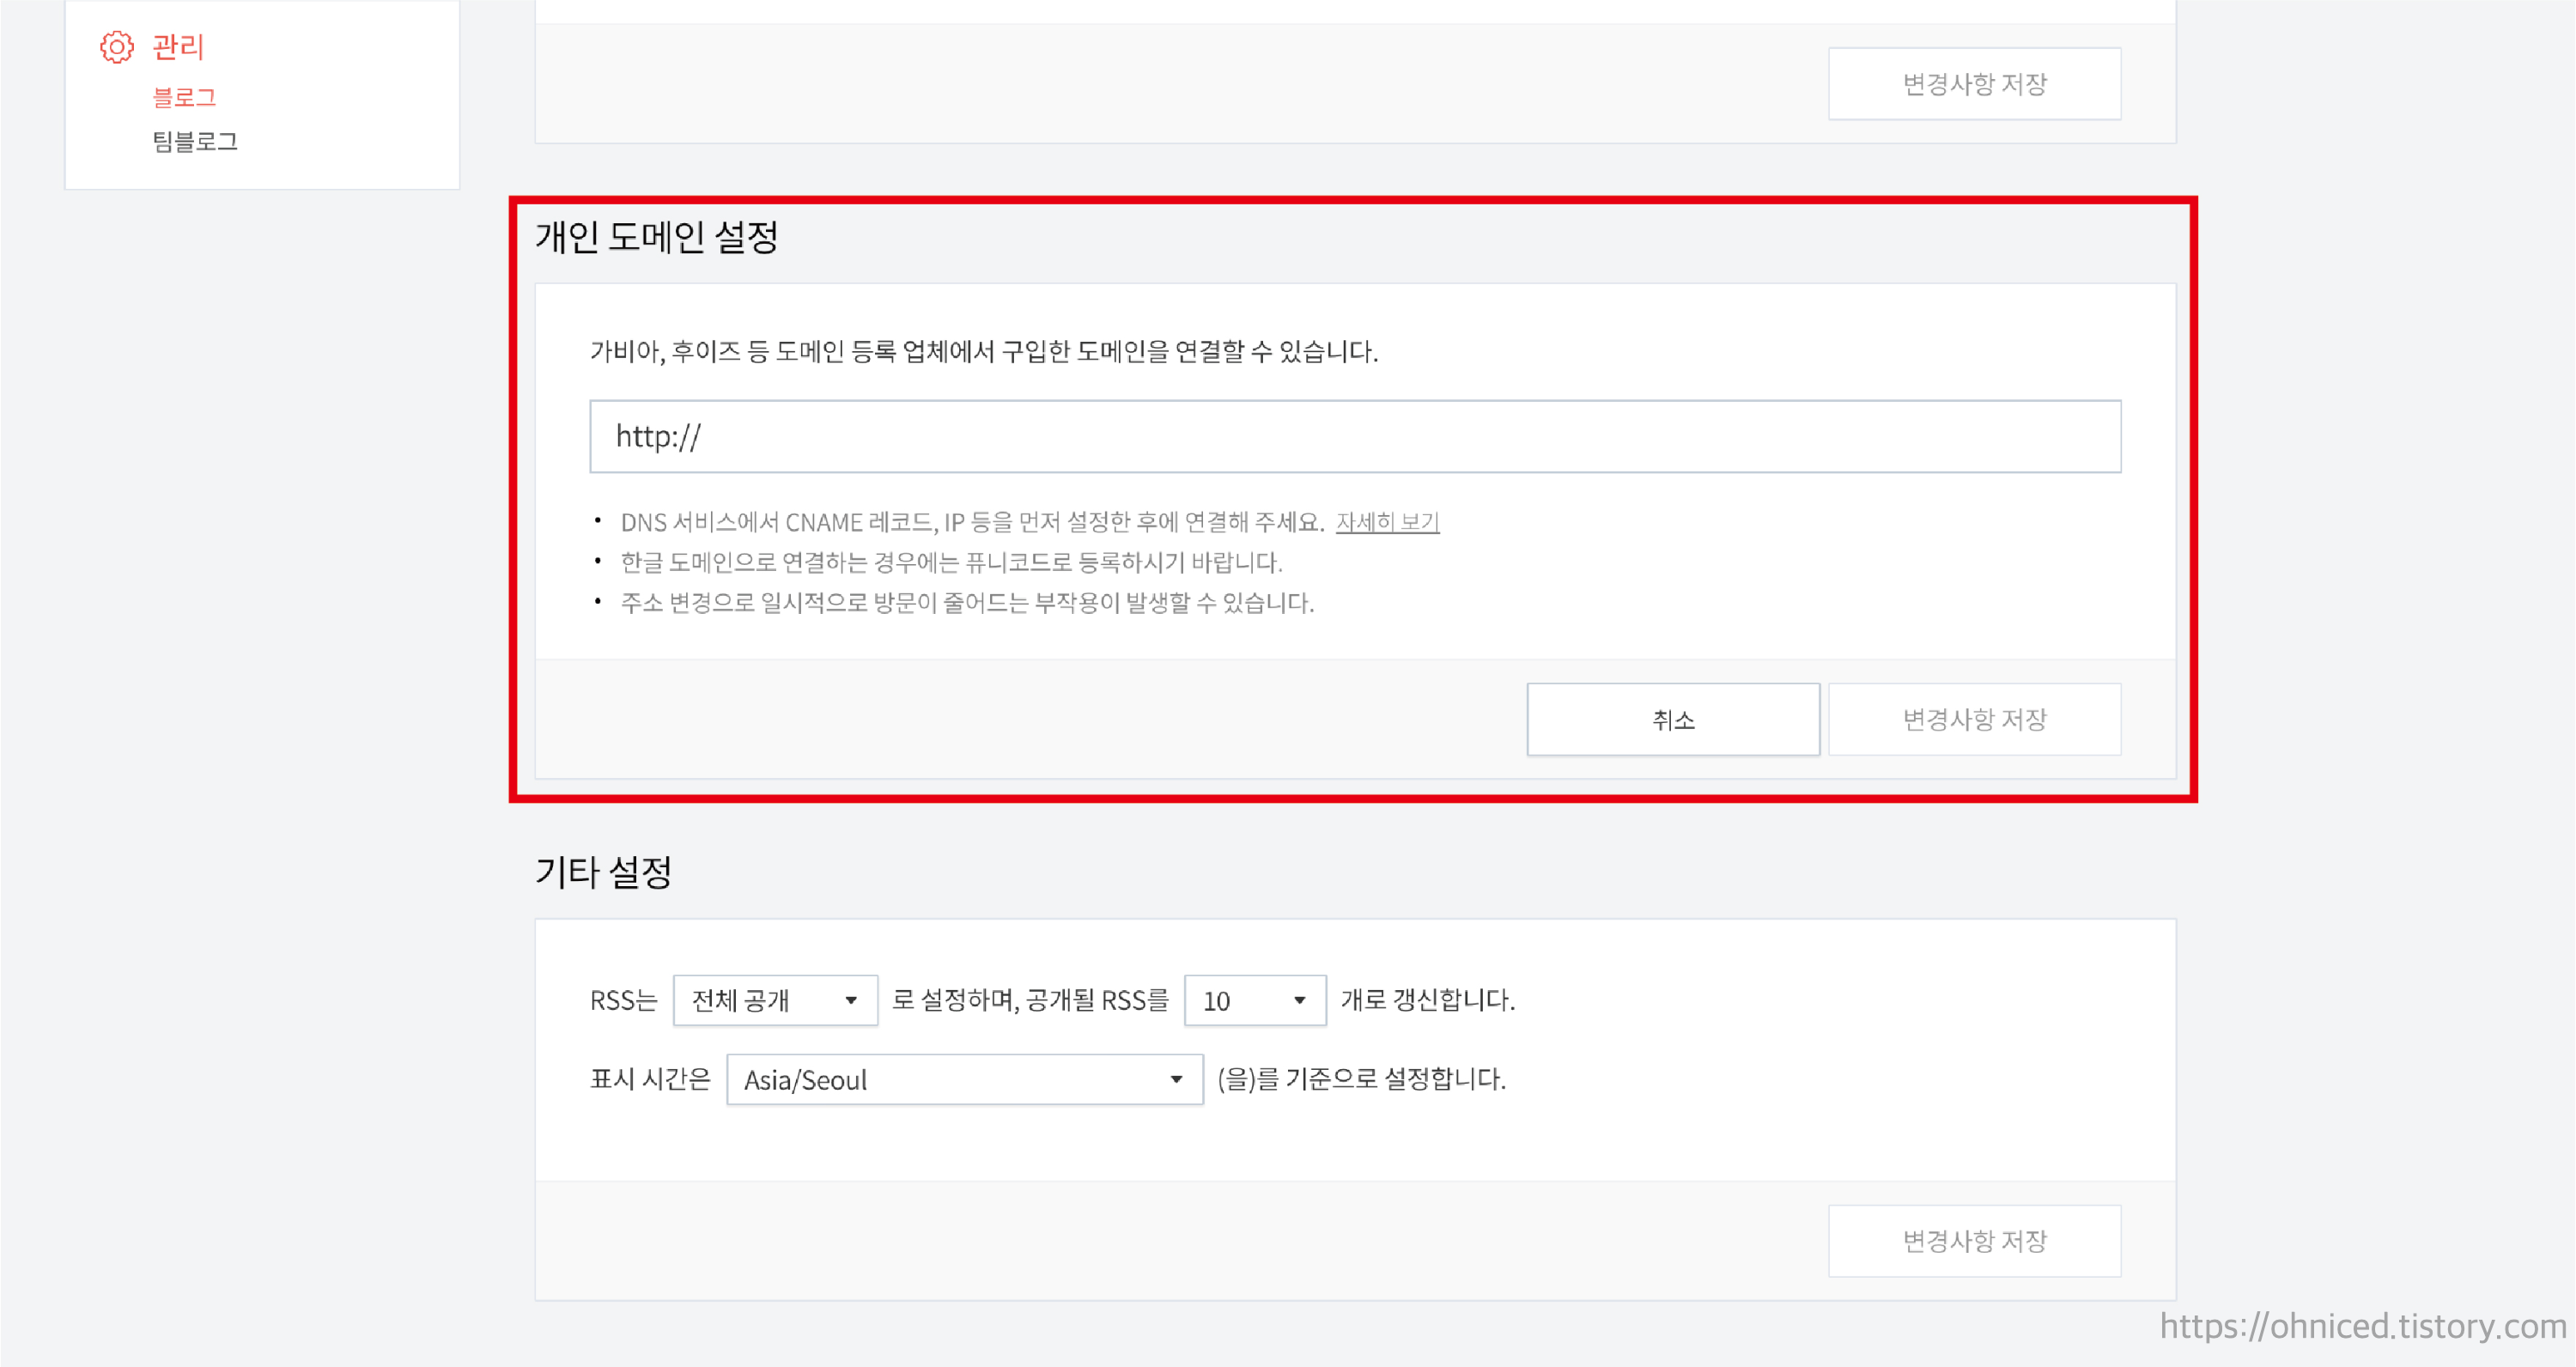Open the 관리 menu label
This screenshot has width=2576, height=1367.
[x=178, y=46]
